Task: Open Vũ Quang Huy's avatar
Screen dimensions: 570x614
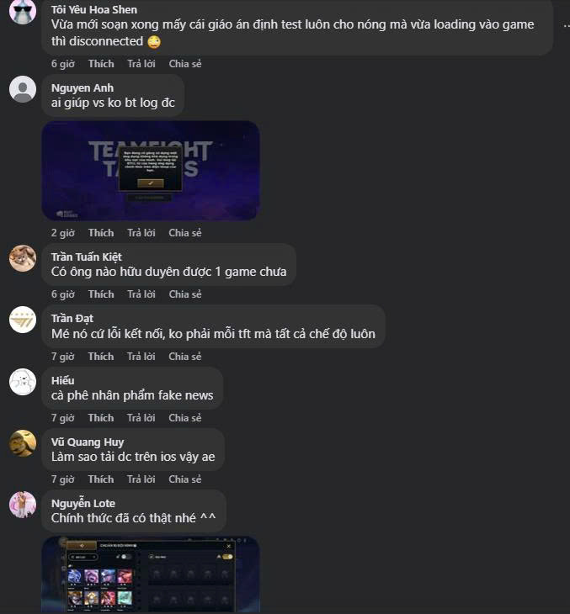Action: 23,443
